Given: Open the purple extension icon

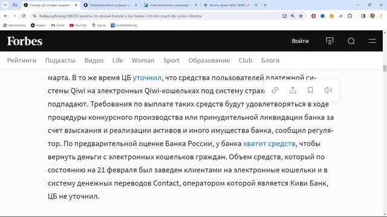Looking at the screenshot, I should (x=340, y=16).
